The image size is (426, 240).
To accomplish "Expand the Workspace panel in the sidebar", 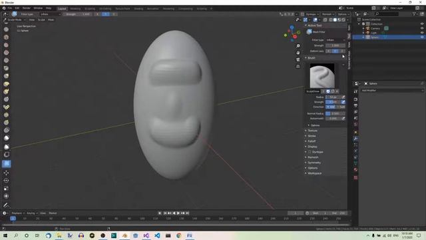I will [x=315, y=173].
